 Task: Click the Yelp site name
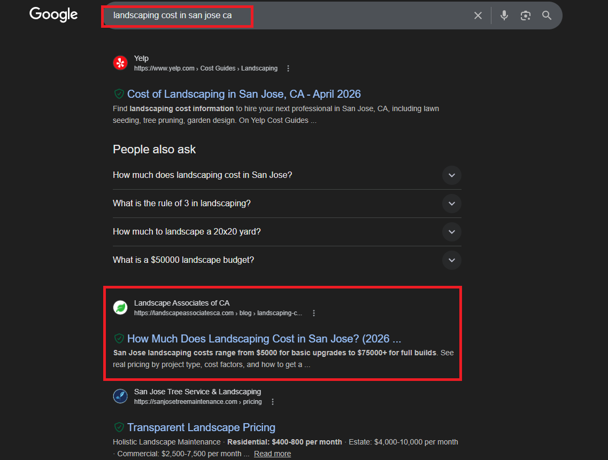(141, 59)
